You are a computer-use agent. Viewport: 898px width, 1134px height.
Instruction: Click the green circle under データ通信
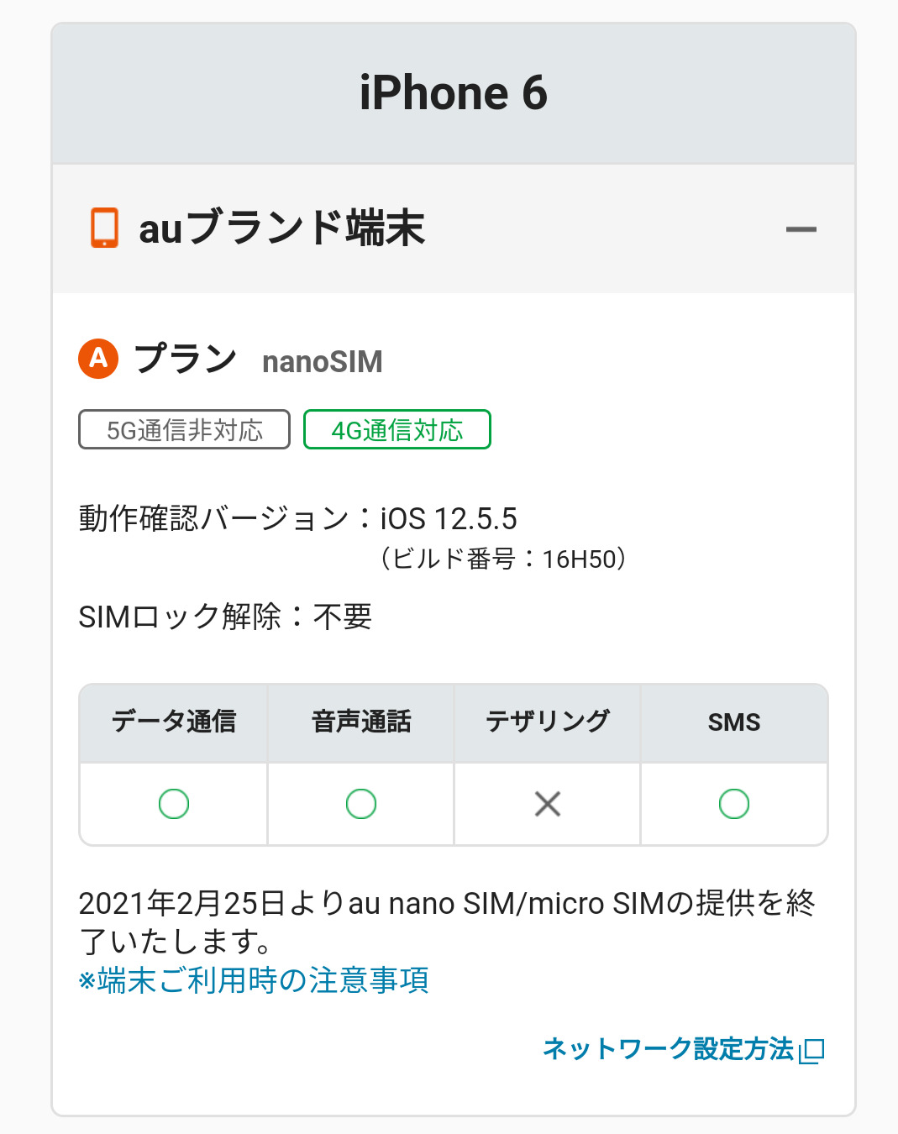(x=174, y=804)
